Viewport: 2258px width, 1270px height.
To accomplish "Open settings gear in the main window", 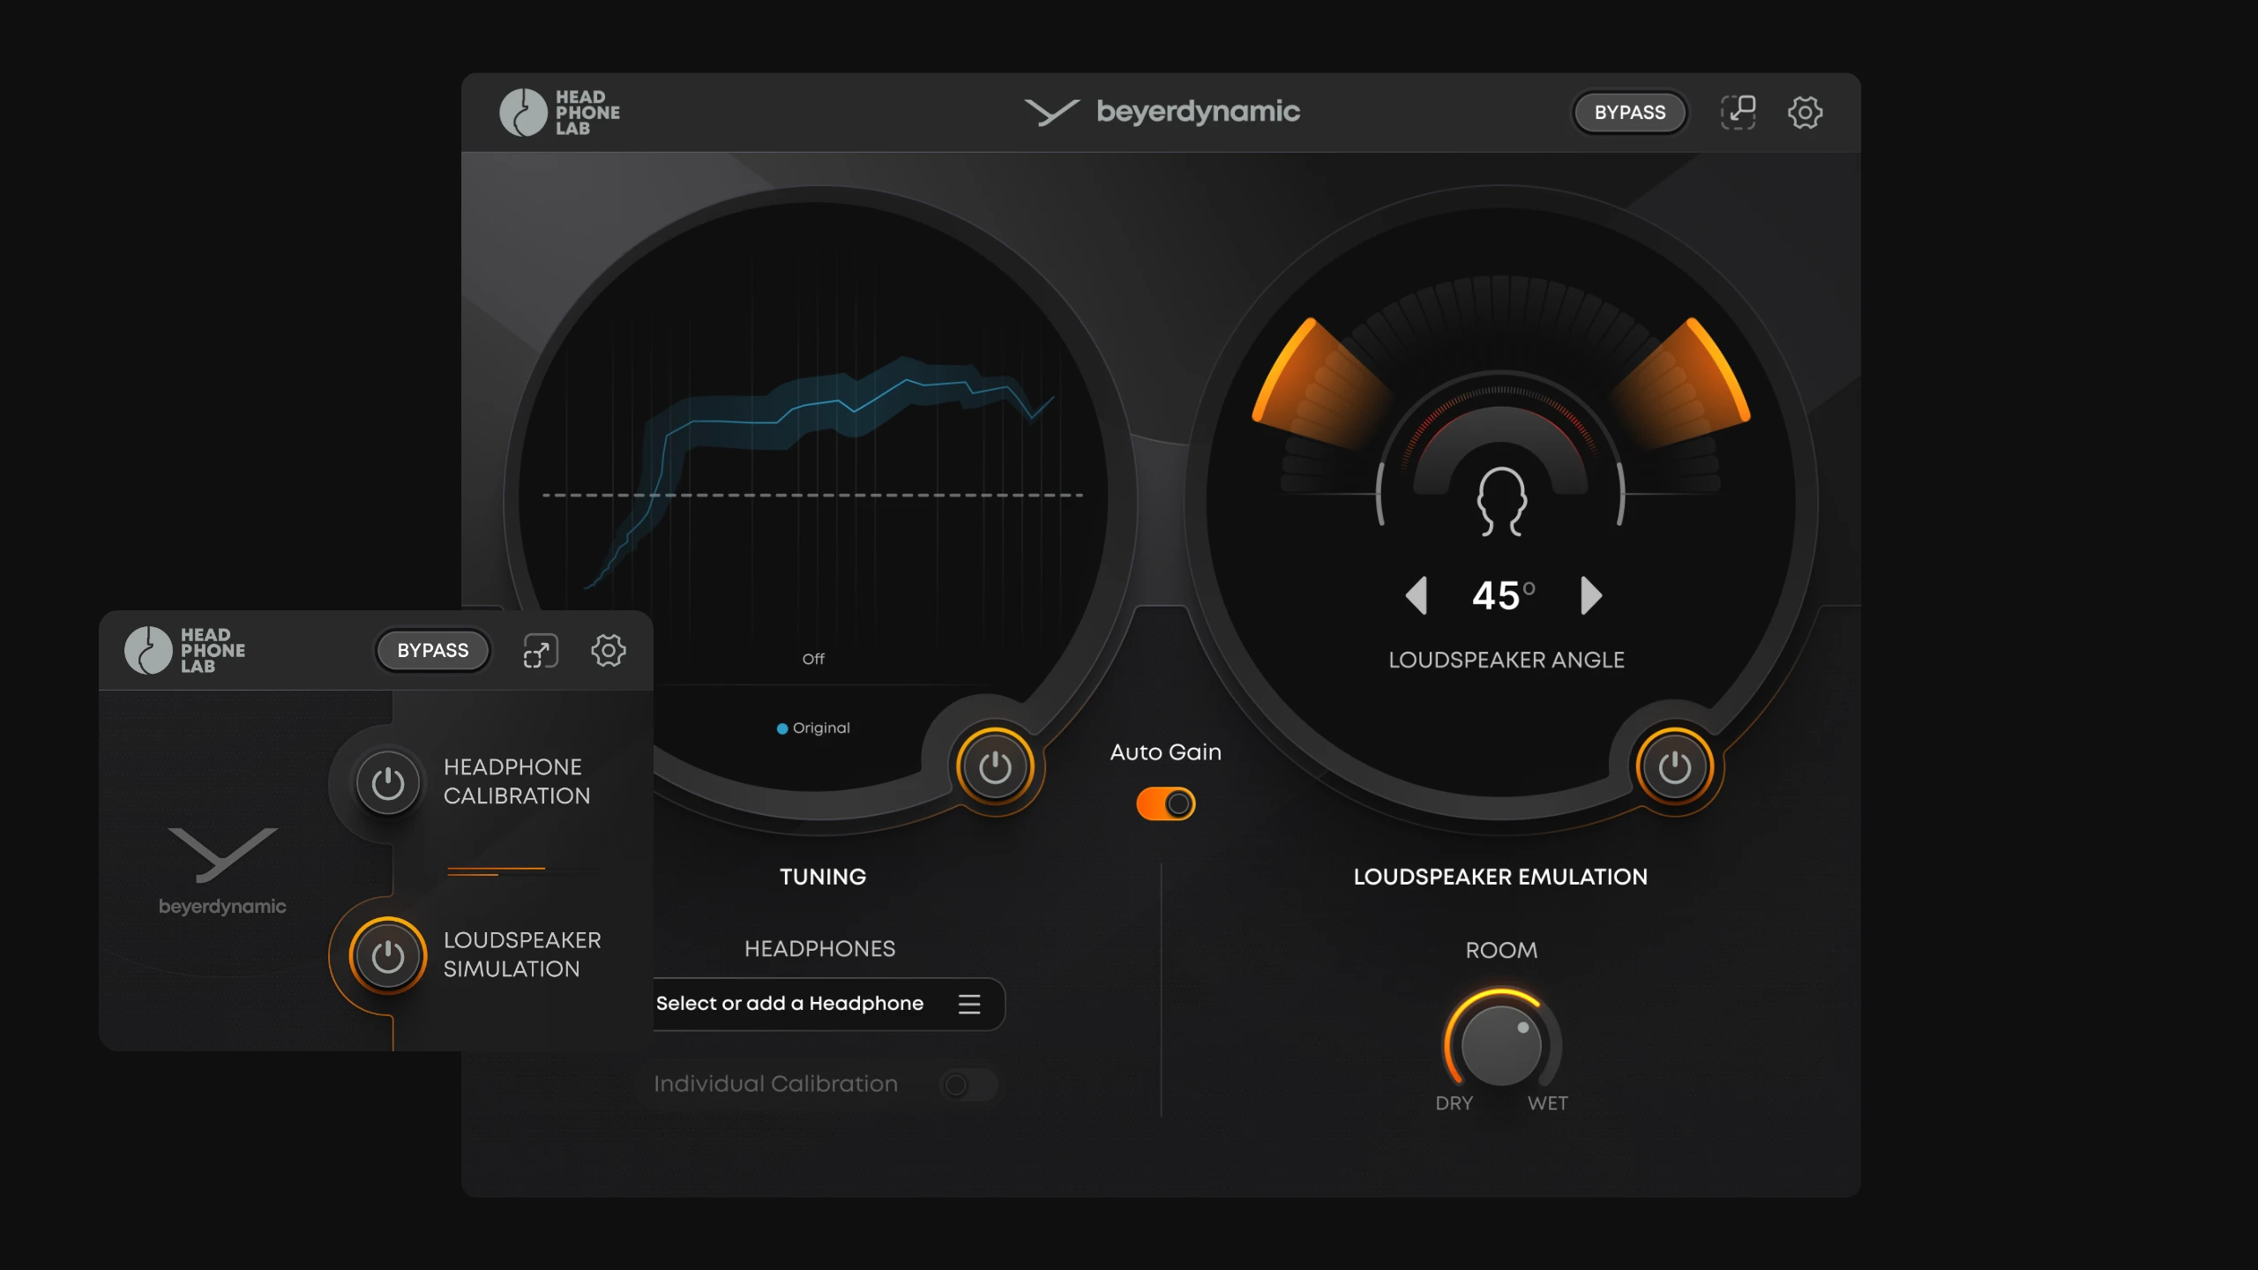I will [1805, 113].
